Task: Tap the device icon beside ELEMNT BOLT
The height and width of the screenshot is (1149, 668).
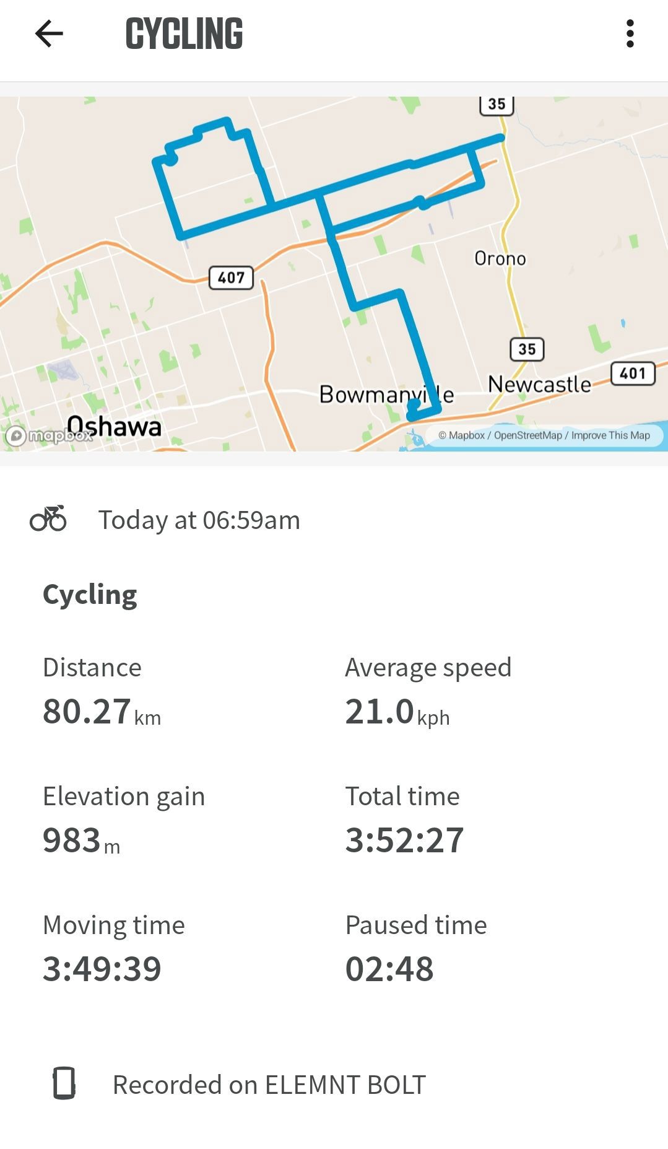Action: [x=64, y=1083]
